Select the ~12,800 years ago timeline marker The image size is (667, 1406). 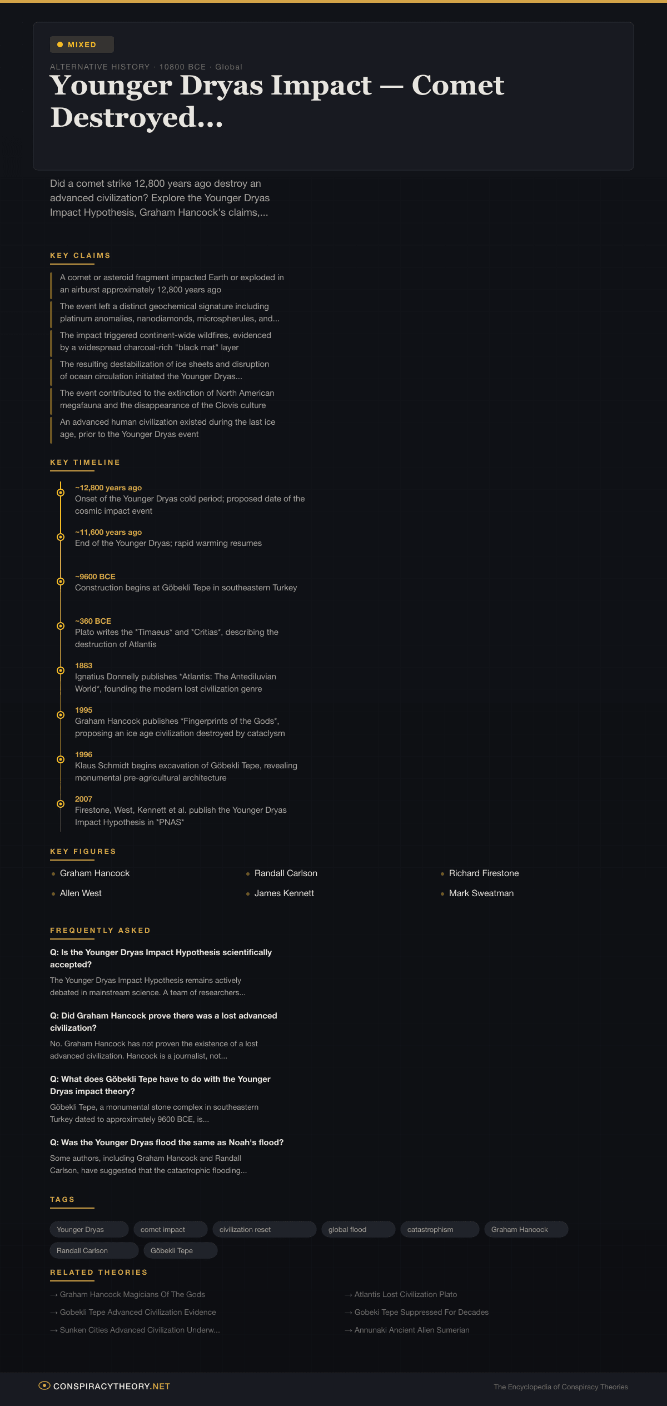[61, 493]
